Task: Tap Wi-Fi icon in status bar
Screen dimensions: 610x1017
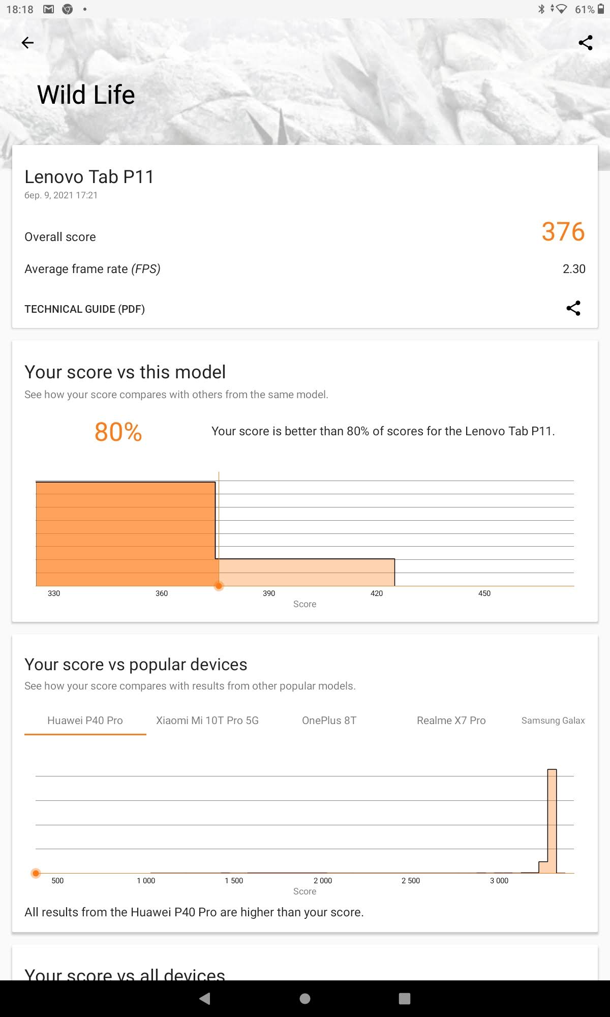Action: pyautogui.click(x=561, y=9)
